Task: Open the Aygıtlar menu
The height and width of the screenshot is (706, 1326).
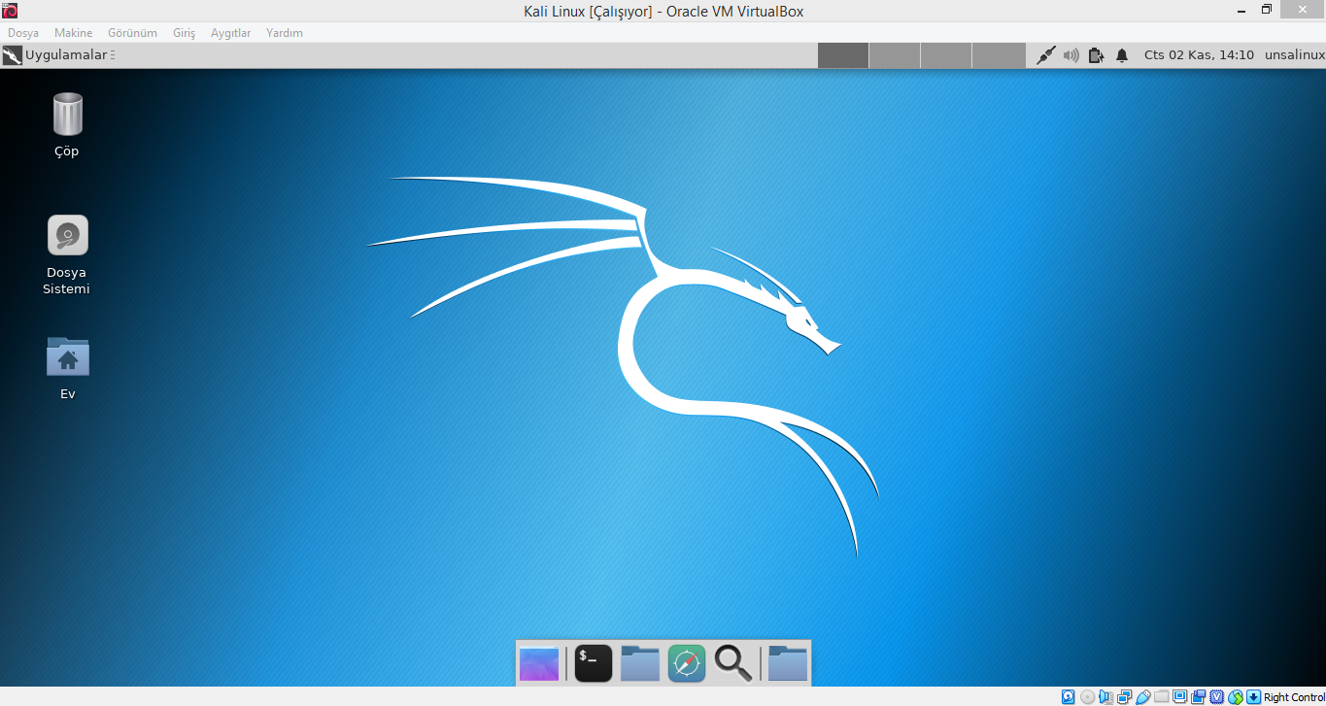Action: coord(231,33)
